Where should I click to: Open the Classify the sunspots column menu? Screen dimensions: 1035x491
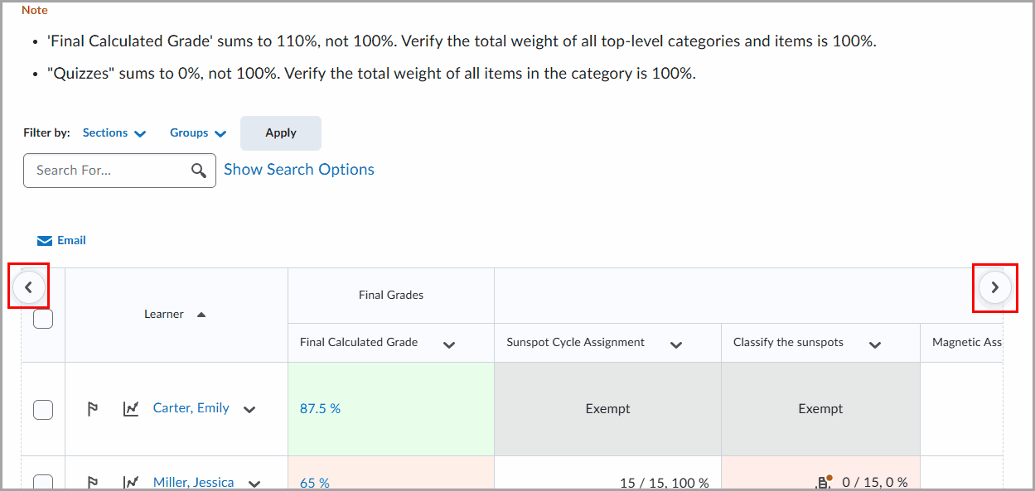pos(875,342)
